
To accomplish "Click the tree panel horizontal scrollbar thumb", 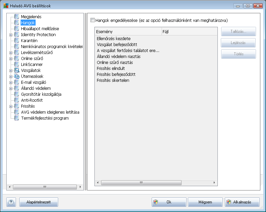I will (45, 187).
